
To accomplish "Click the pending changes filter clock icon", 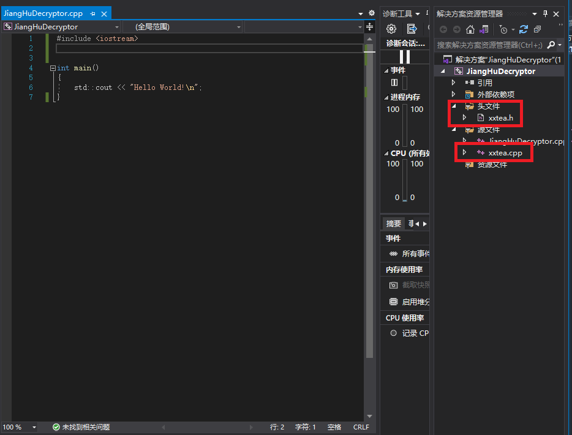I will pos(503,29).
